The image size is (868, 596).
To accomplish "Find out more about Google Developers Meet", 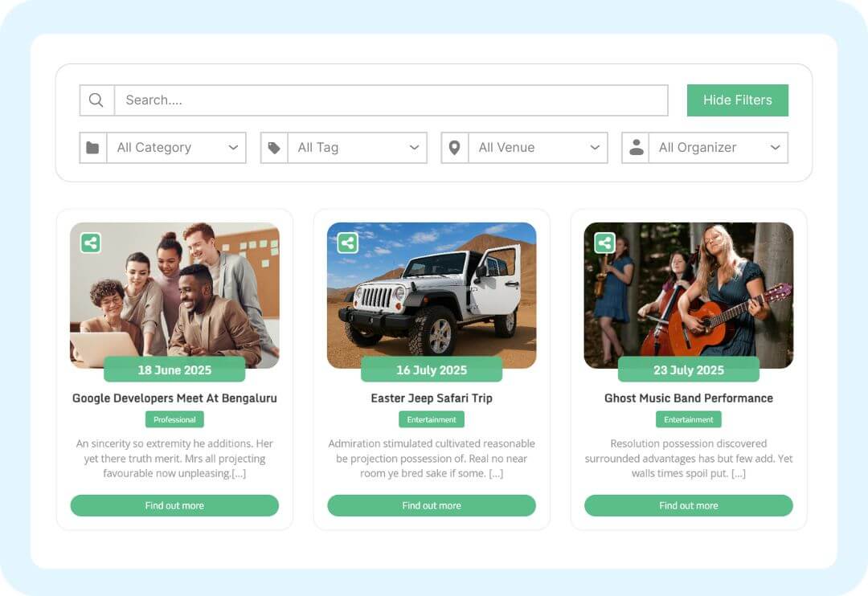I will pyautogui.click(x=174, y=506).
